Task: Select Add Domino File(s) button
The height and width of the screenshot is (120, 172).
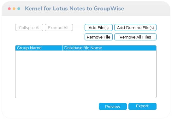Action: point(135,27)
